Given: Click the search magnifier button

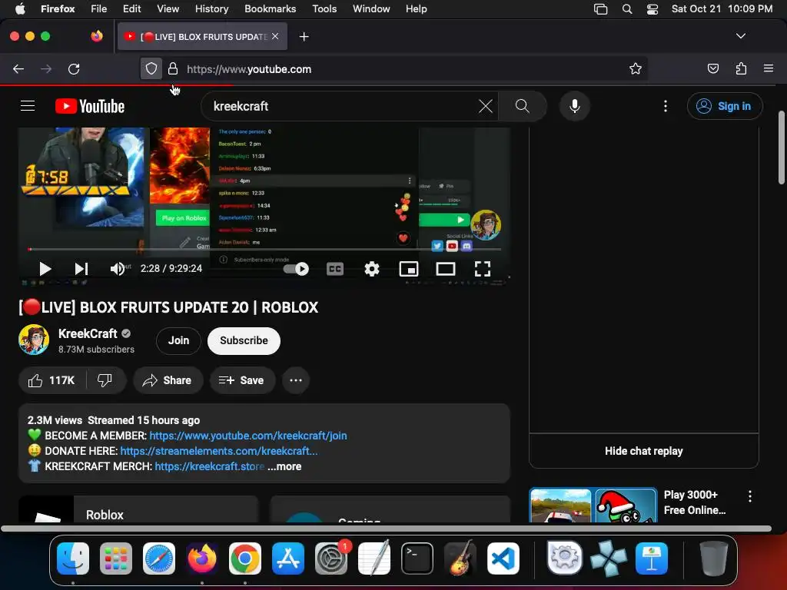Looking at the screenshot, I should [523, 106].
